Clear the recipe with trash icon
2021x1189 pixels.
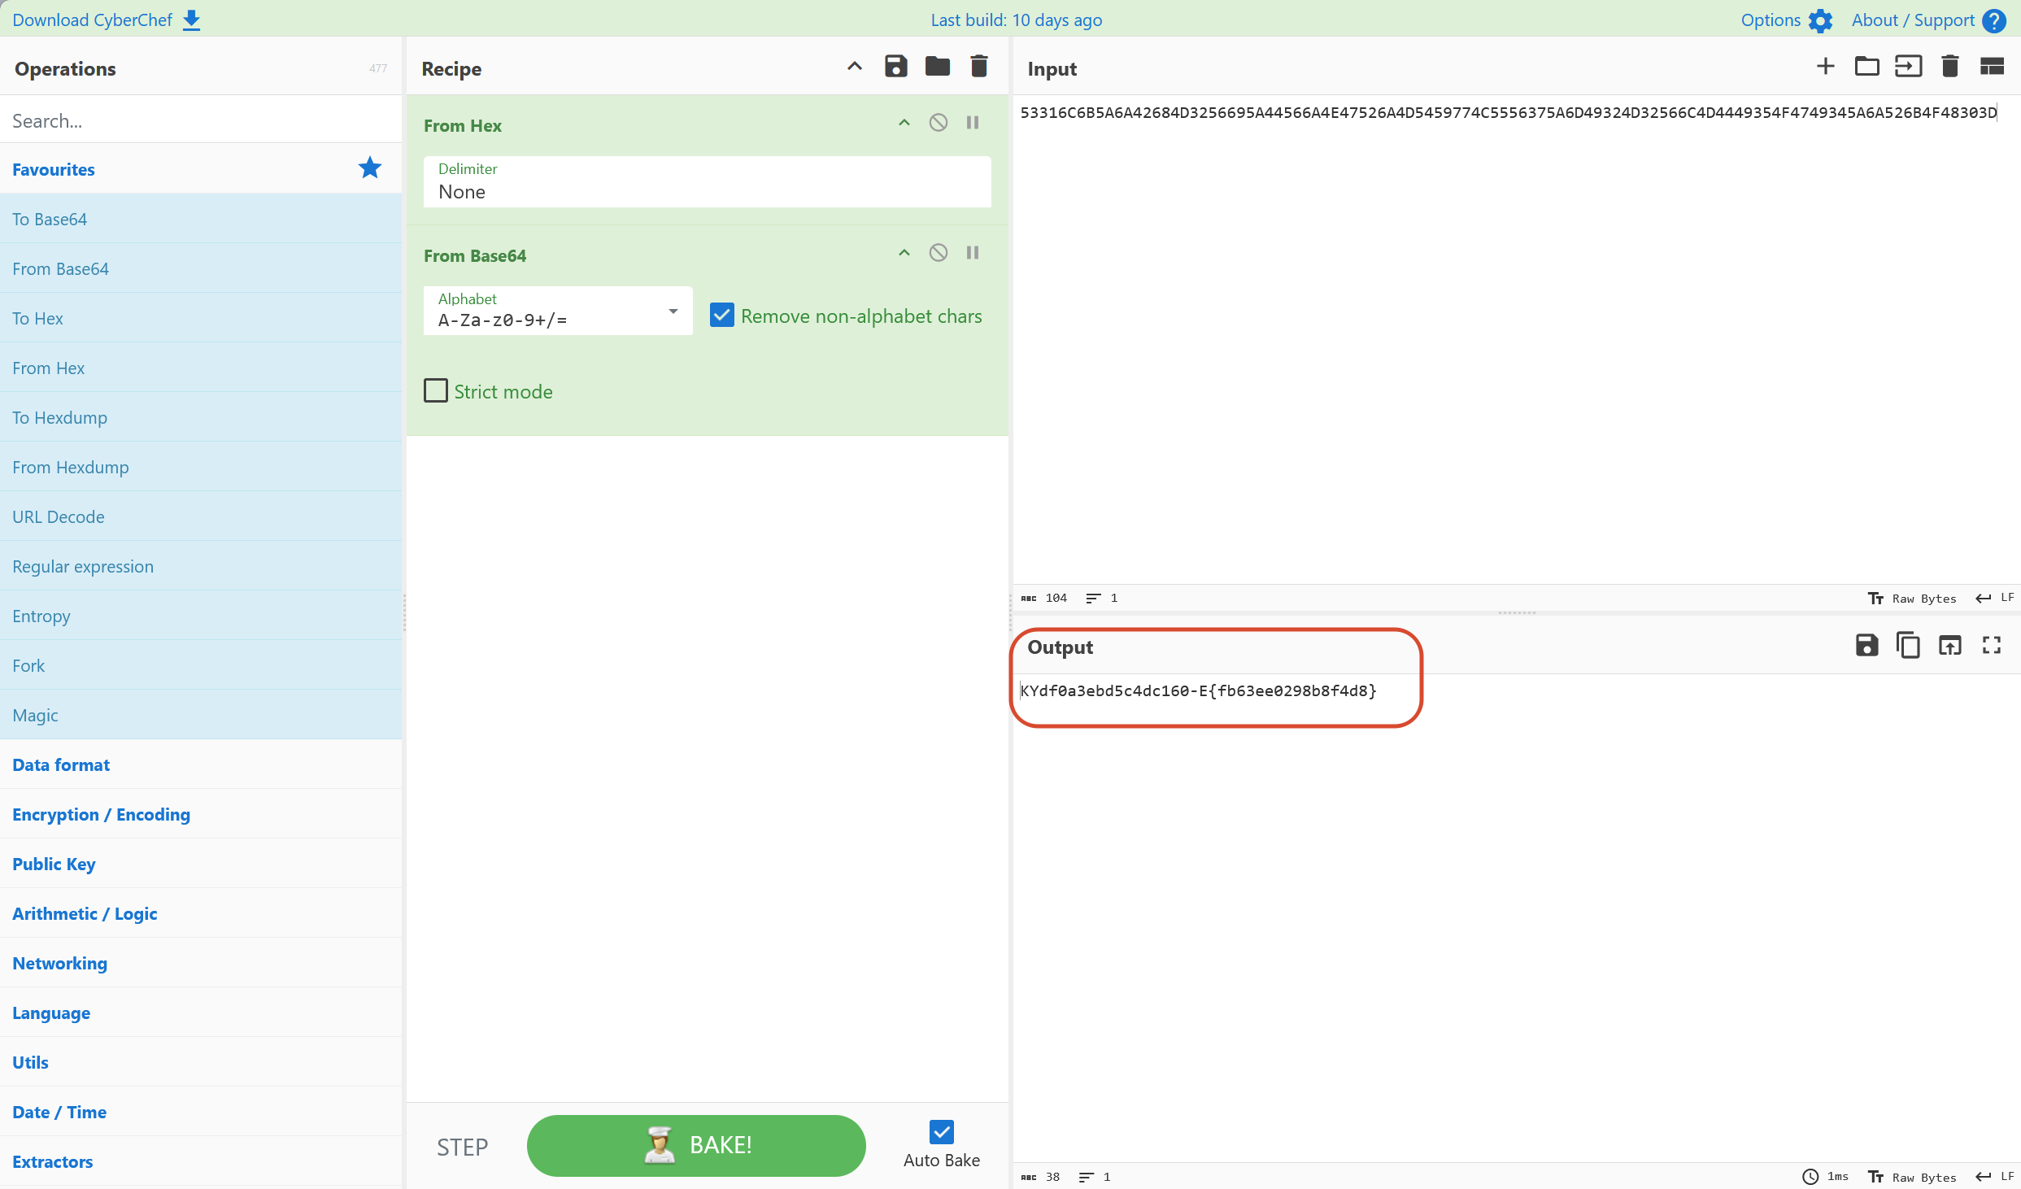coord(979,68)
